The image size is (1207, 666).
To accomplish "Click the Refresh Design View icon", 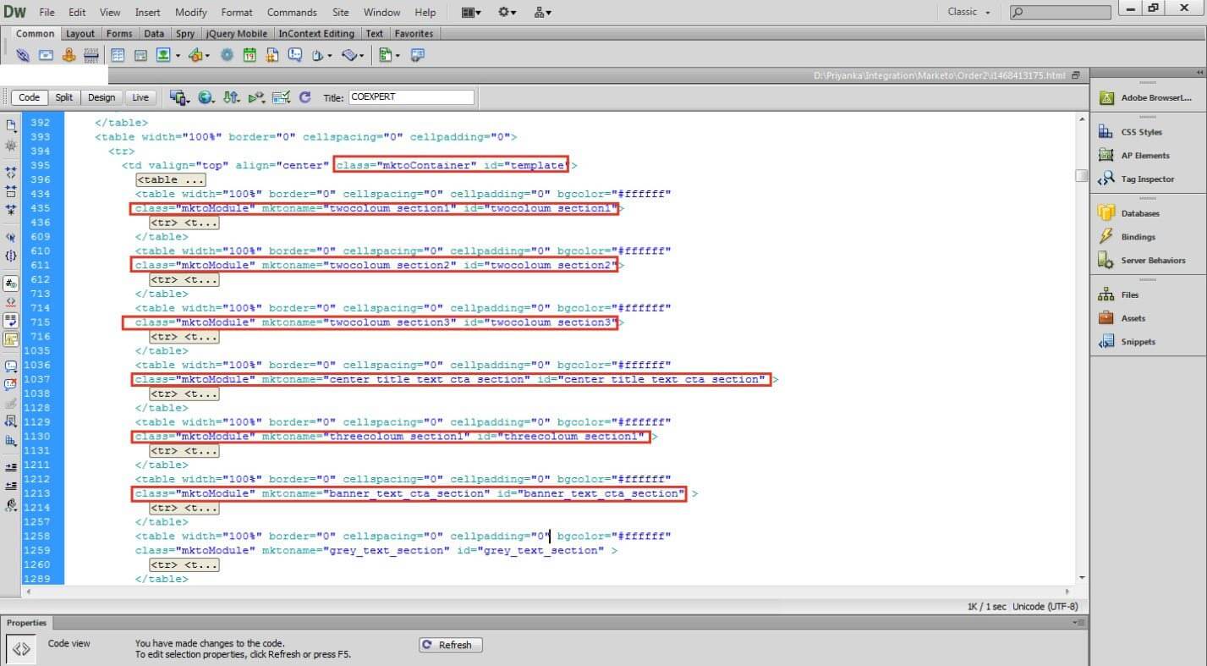I will pyautogui.click(x=305, y=97).
